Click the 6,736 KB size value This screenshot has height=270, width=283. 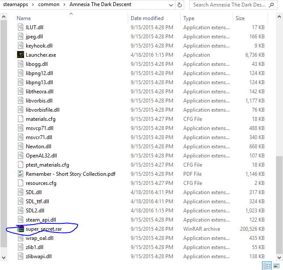[255, 55]
